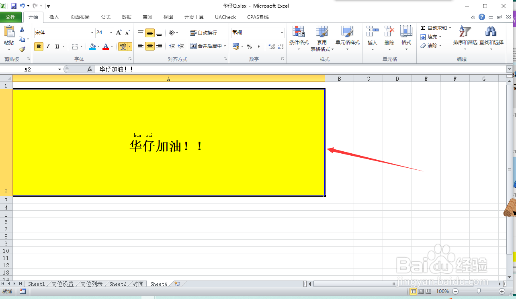Click the column B header

pos(339,79)
